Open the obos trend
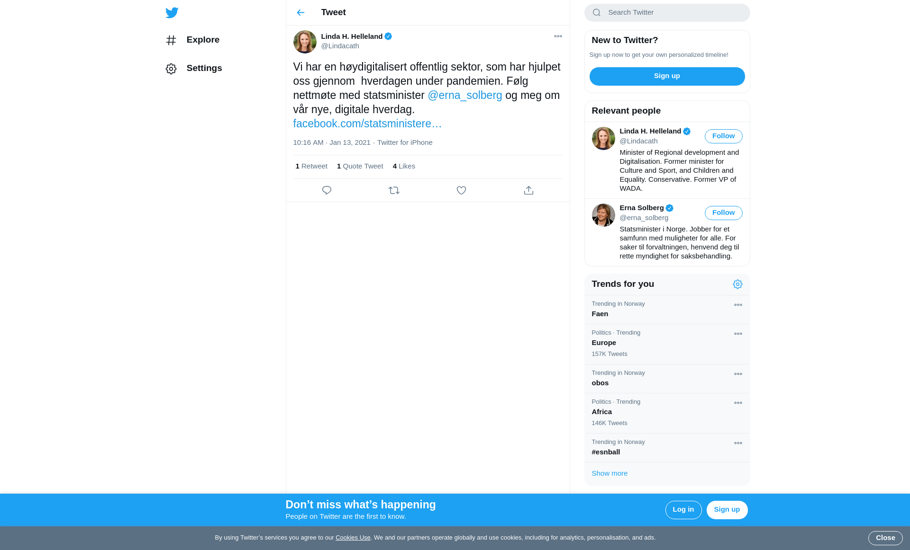Image resolution: width=910 pixels, height=550 pixels. tap(667, 379)
